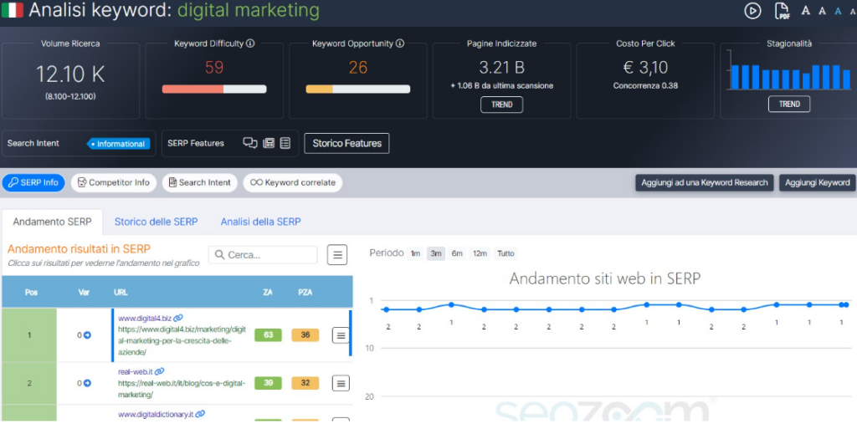Click PZA value 36 badge
This screenshot has height=434, width=857.
[x=305, y=335]
